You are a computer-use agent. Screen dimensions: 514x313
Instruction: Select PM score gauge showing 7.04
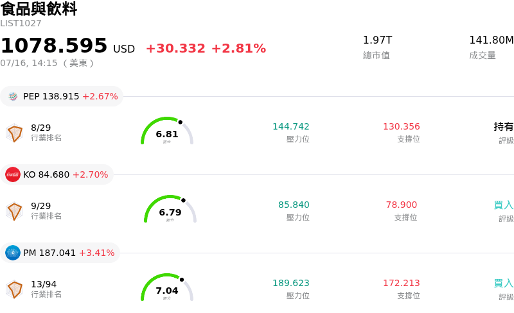click(x=167, y=287)
